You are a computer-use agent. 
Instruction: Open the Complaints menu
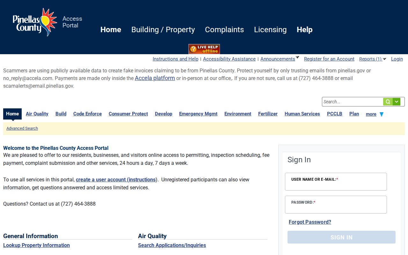[x=224, y=30]
